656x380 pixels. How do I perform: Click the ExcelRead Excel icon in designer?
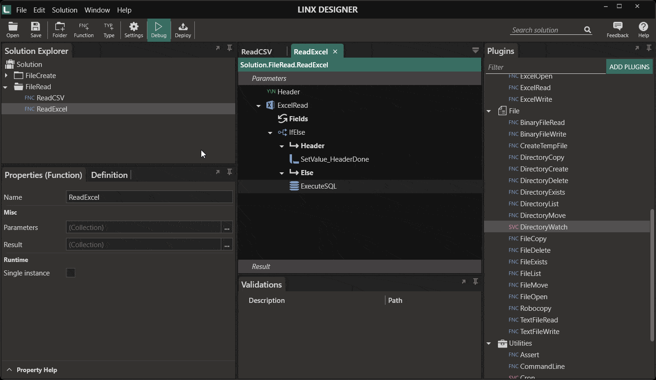[270, 105]
